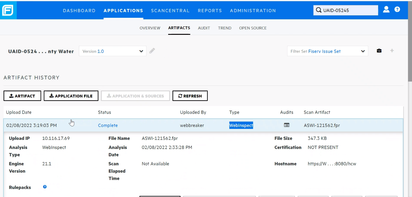Click the briefcase icon beside Filter Set
The image size is (412, 197).
tap(379, 51)
